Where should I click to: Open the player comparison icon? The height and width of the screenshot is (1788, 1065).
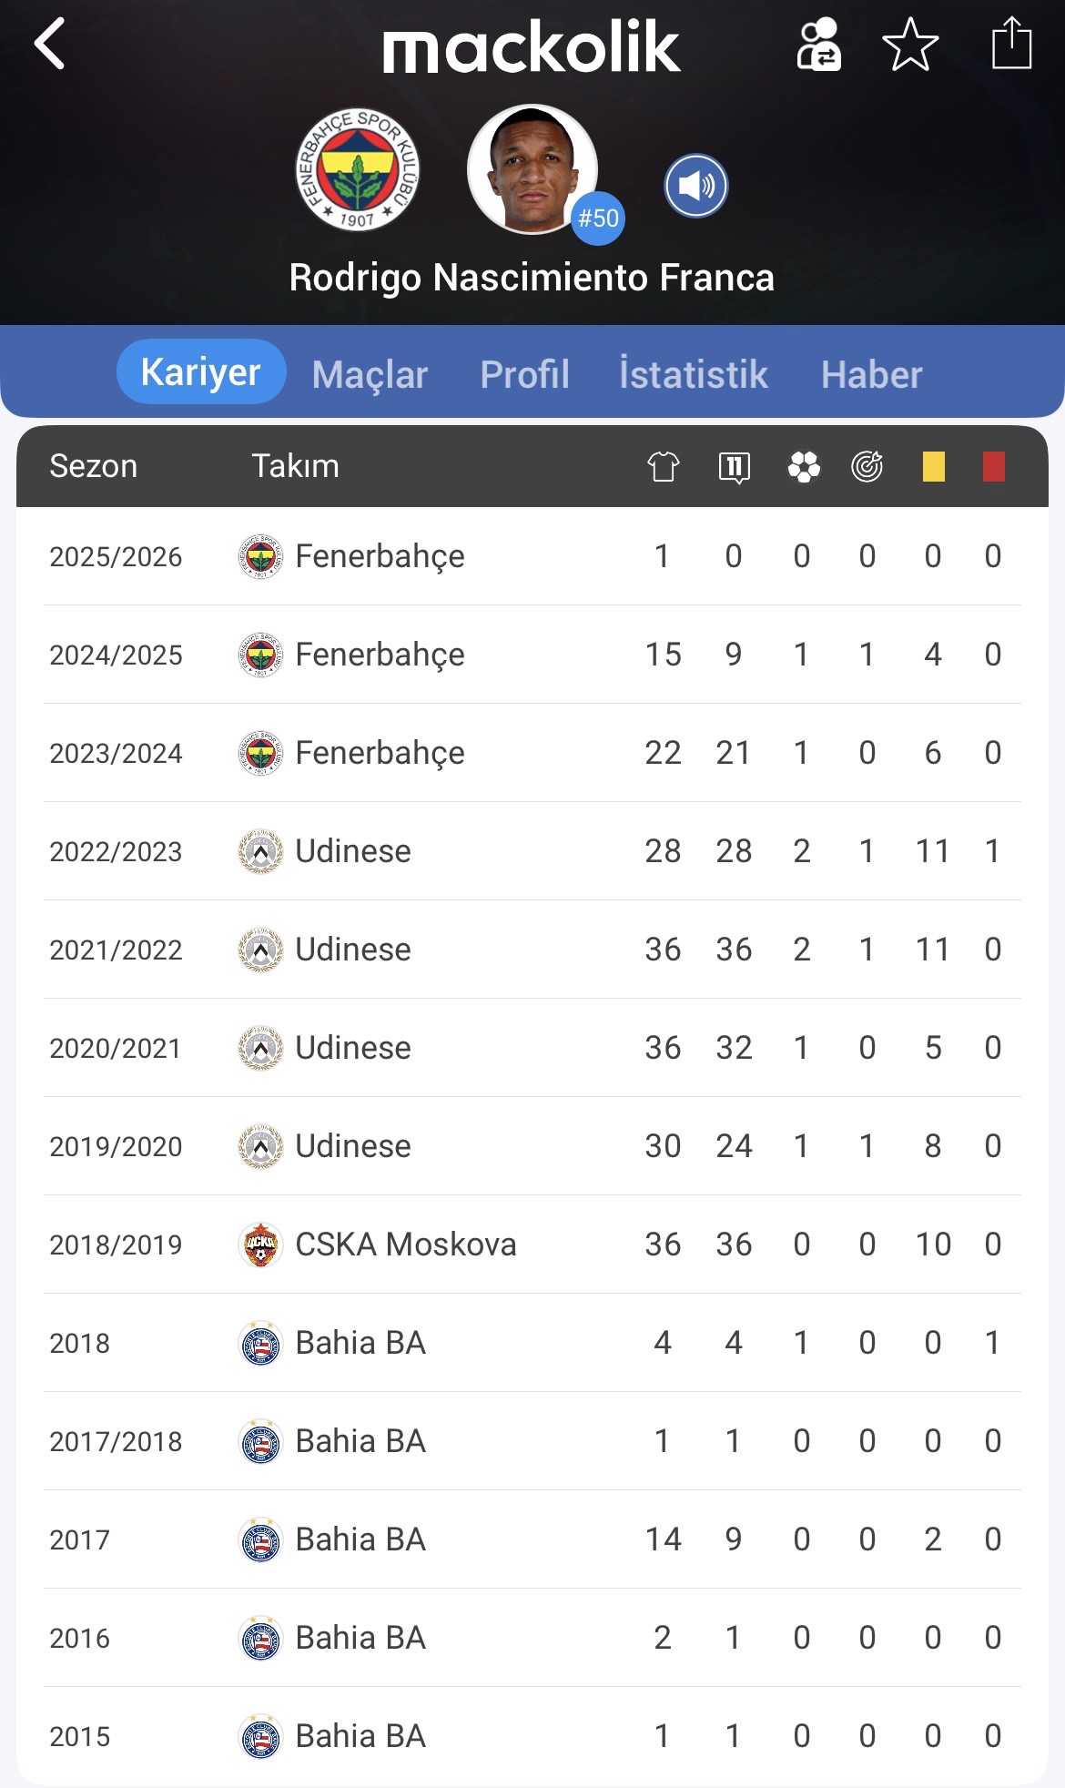[818, 45]
